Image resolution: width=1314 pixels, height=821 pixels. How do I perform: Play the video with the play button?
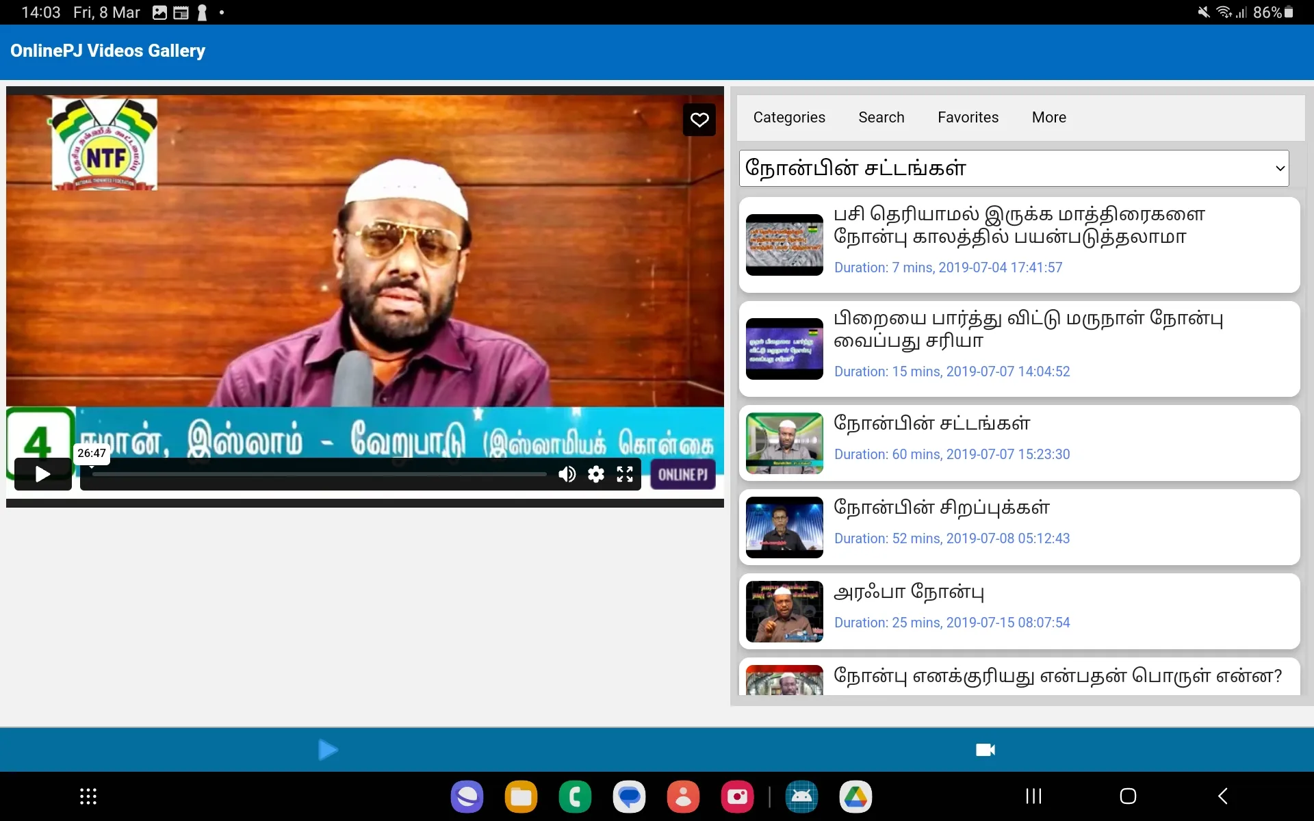pyautogui.click(x=43, y=474)
